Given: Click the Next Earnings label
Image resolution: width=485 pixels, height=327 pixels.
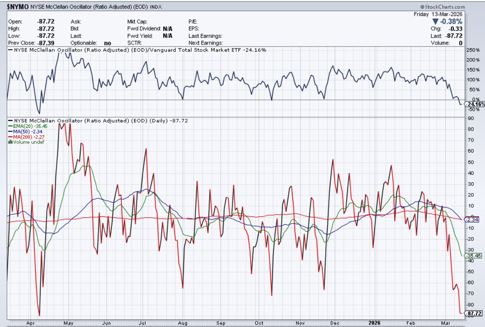Looking at the screenshot, I should (x=206, y=43).
